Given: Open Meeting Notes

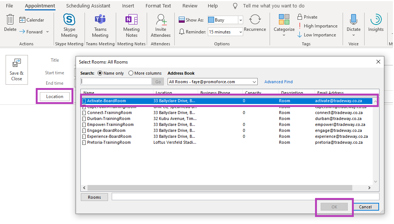Looking at the screenshot, I should (x=131, y=26).
